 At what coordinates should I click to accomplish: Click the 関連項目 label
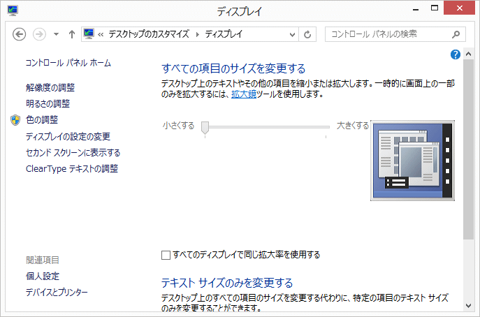pyautogui.click(x=42, y=260)
